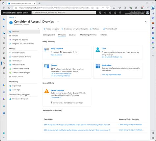This screenshot has width=156, height=141.
Task: Click the Refresh toolbar button
Action: point(94,29)
